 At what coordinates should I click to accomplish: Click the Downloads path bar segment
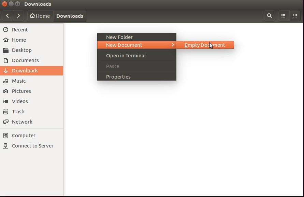coord(70,16)
